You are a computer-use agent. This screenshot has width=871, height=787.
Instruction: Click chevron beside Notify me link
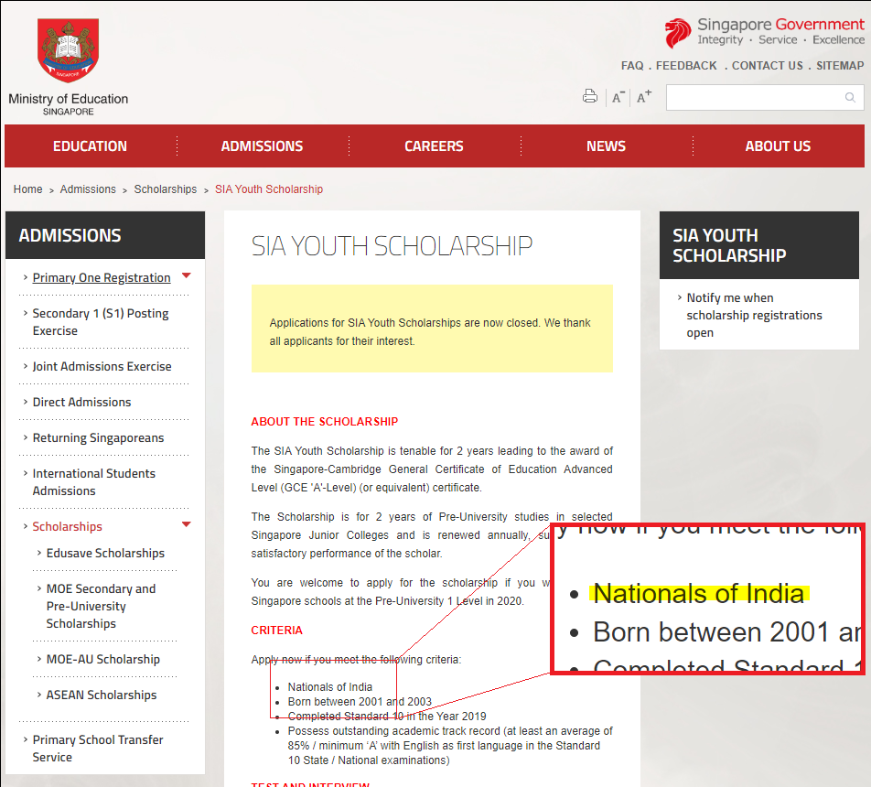click(x=680, y=297)
